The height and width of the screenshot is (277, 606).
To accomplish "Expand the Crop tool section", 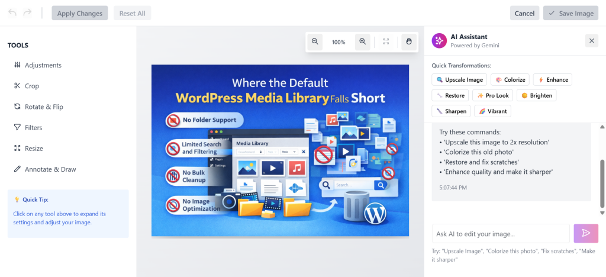I will 31,86.
